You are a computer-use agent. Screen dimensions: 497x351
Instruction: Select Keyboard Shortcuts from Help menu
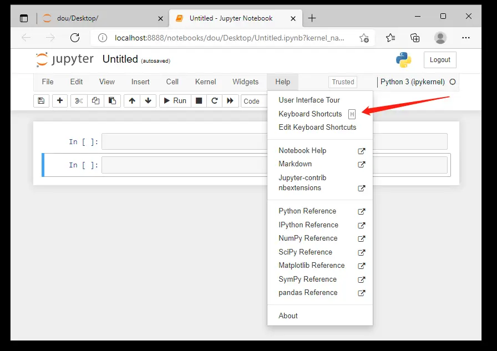(x=310, y=114)
